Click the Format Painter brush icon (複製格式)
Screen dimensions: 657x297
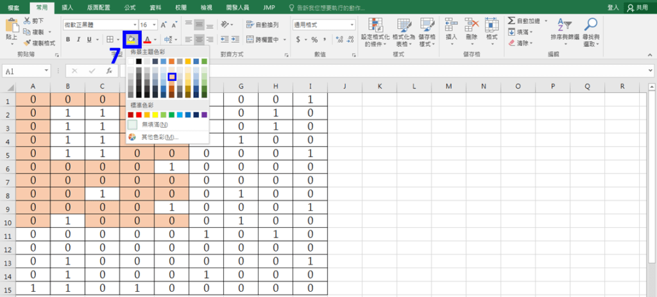coord(38,43)
